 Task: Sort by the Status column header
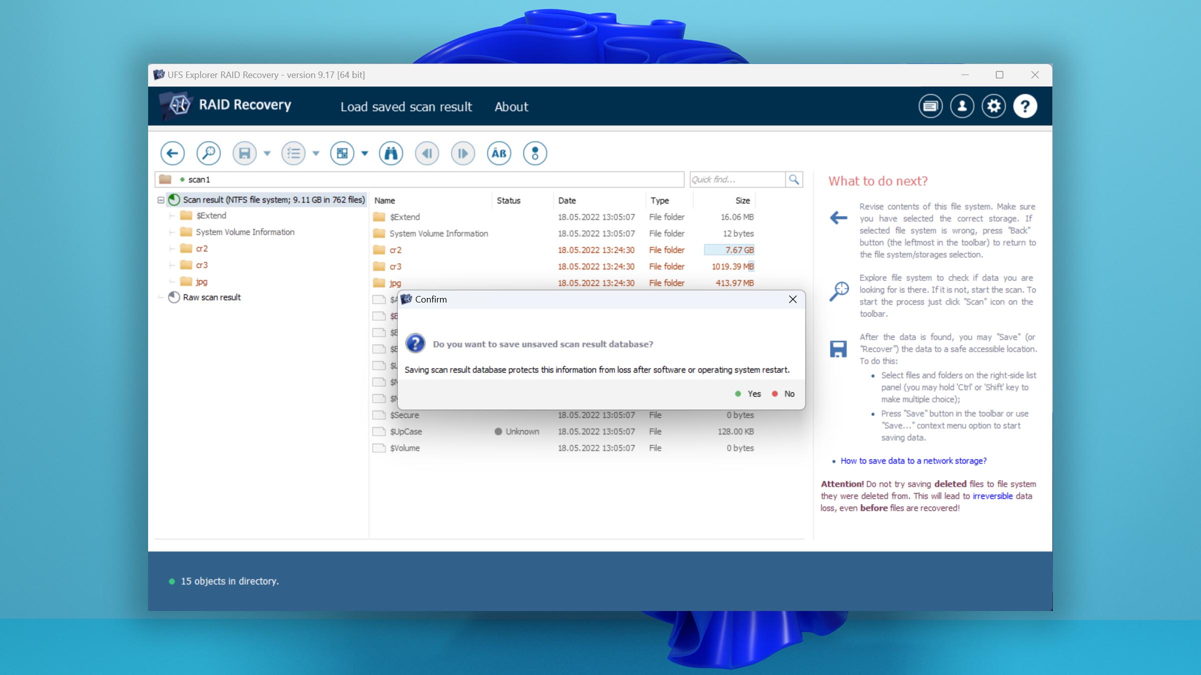click(508, 200)
